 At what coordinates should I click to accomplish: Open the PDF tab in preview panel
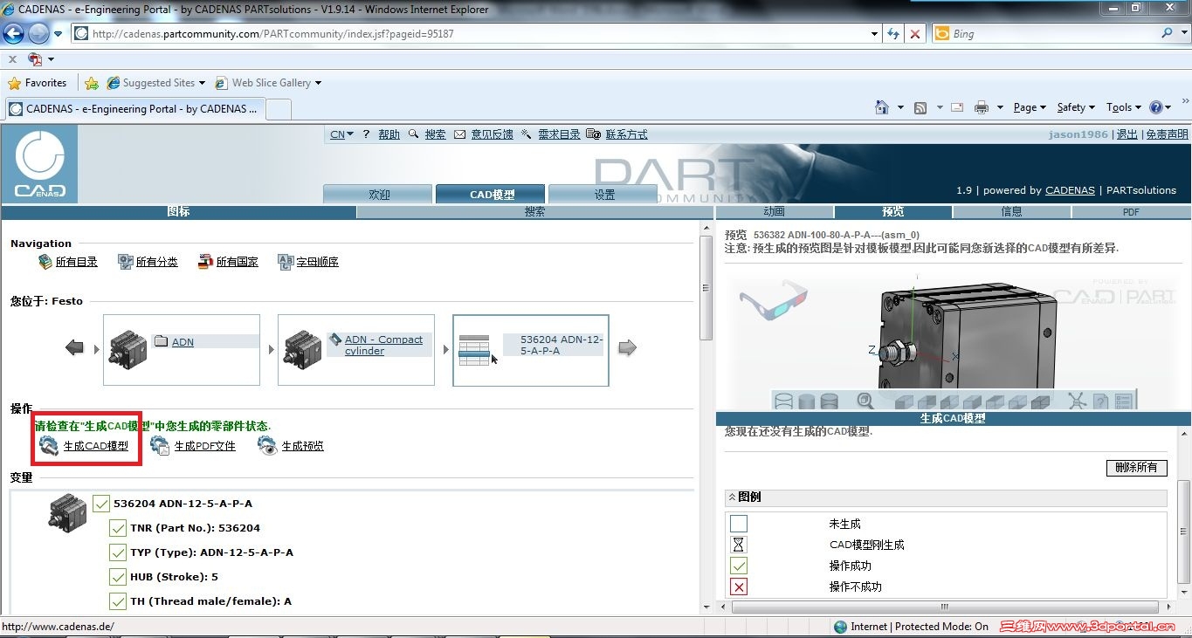1131,211
